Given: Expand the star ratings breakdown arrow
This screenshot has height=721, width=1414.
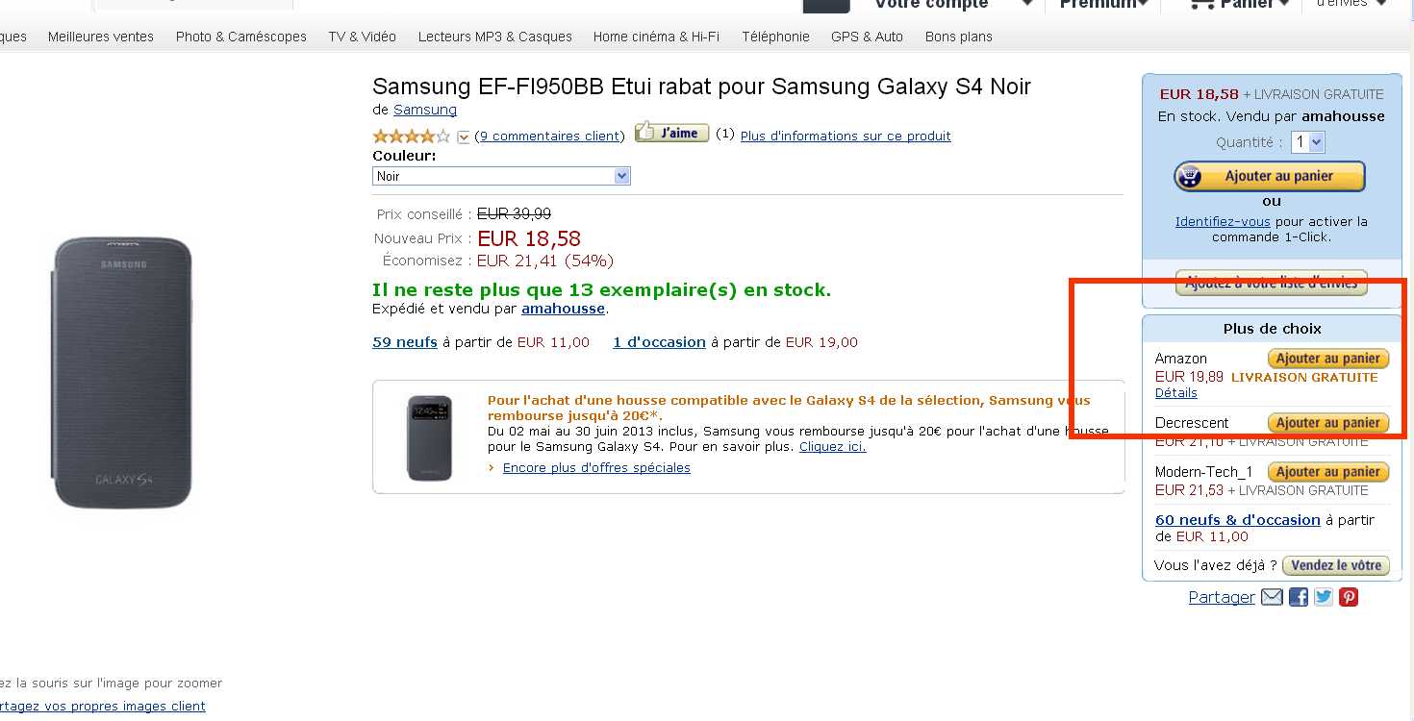Looking at the screenshot, I should (x=464, y=137).
